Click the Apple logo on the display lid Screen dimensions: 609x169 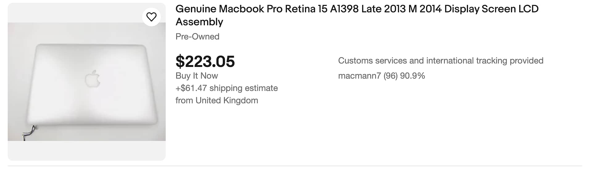[x=93, y=79]
